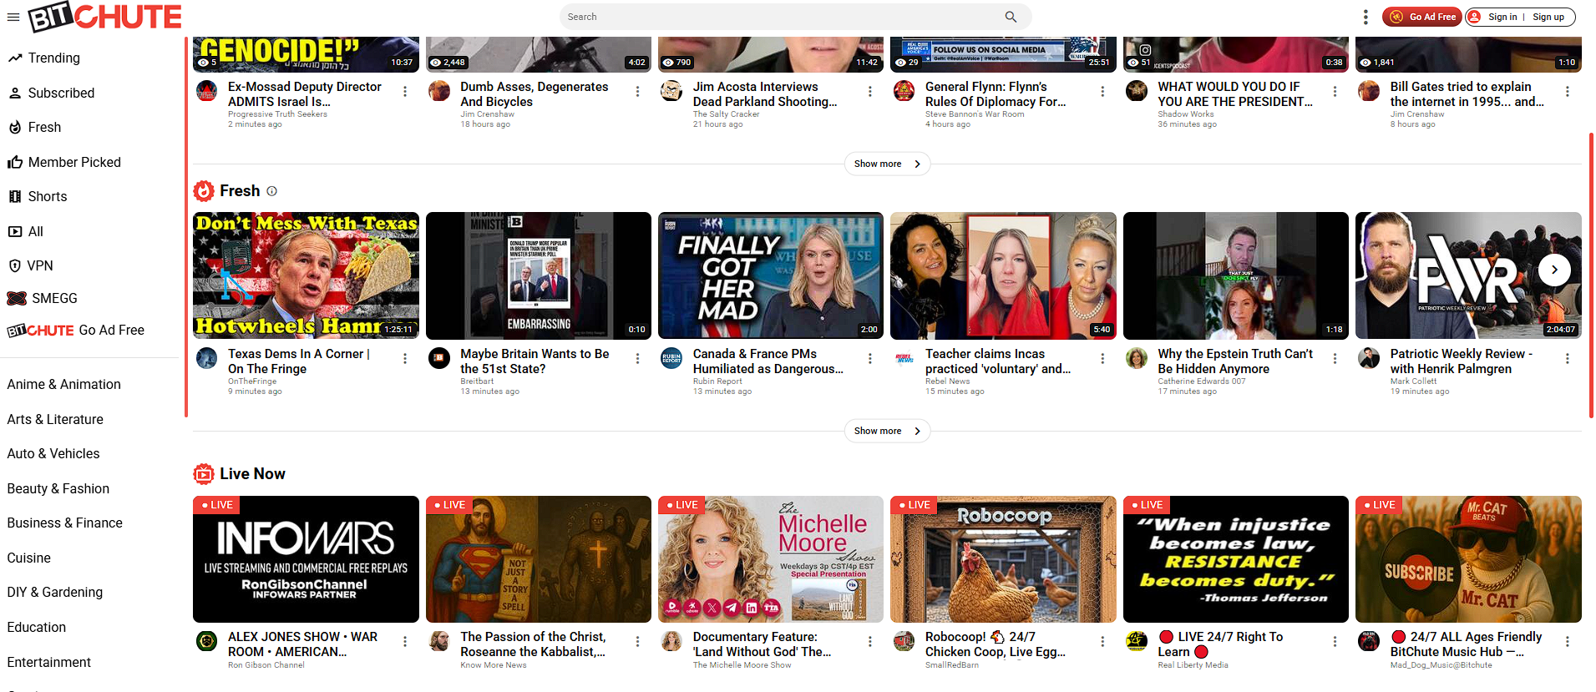Open Anime & Animation category
Screen dimensions: 1596x692
tap(64, 384)
